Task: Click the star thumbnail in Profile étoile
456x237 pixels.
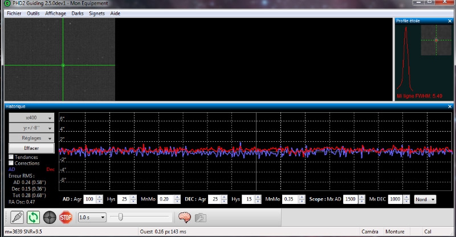Action: pos(436,40)
